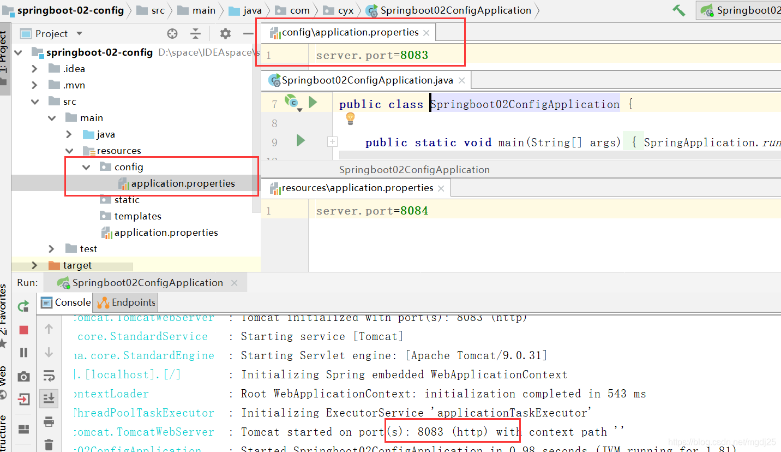The image size is (781, 452).
Task: Click Springboot02ConfigApplication in breadcrumb bar
Action: click(x=449, y=10)
